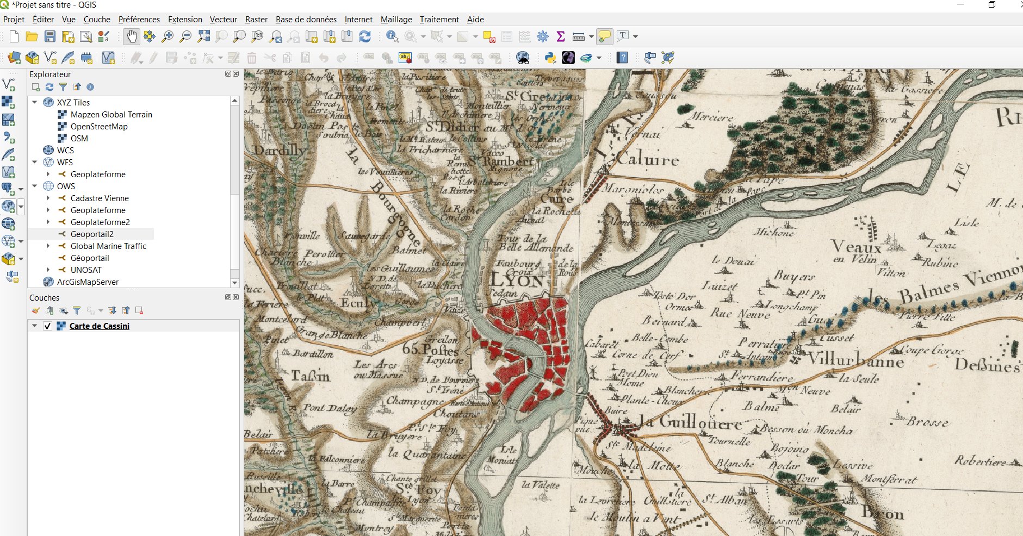The height and width of the screenshot is (536, 1023).
Task: Open the Raster menu
Action: coord(256,20)
